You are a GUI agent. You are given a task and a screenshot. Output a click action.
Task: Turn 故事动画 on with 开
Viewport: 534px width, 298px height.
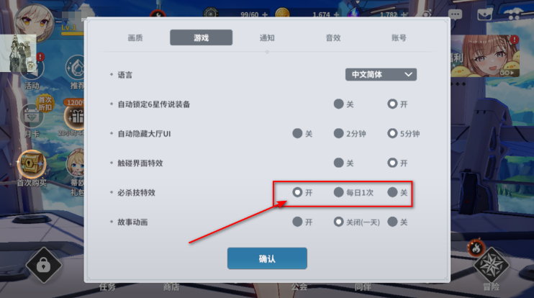(302, 222)
